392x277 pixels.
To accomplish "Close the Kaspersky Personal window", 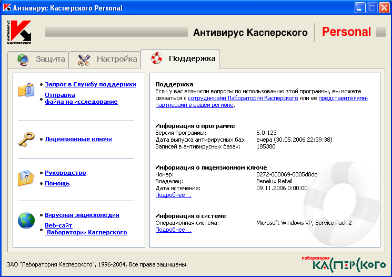I will [384, 8].
